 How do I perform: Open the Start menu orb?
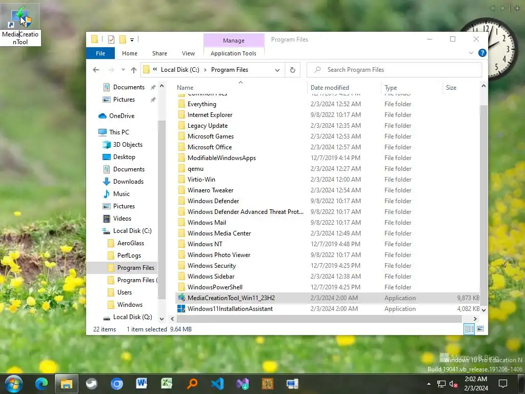pyautogui.click(x=13, y=384)
